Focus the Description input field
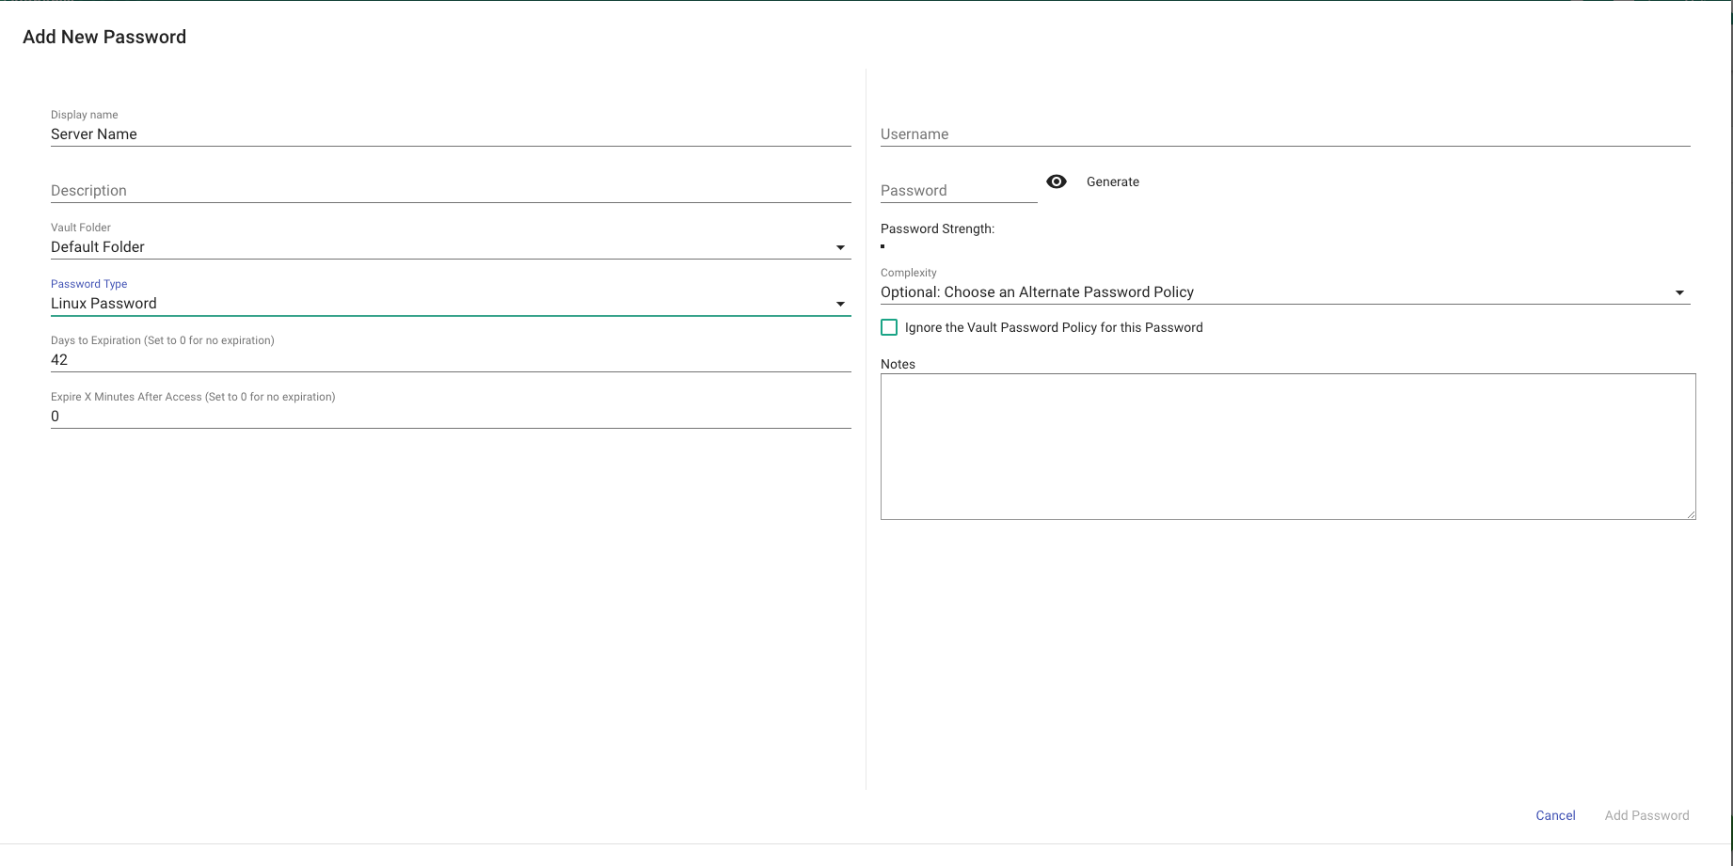 (x=451, y=191)
